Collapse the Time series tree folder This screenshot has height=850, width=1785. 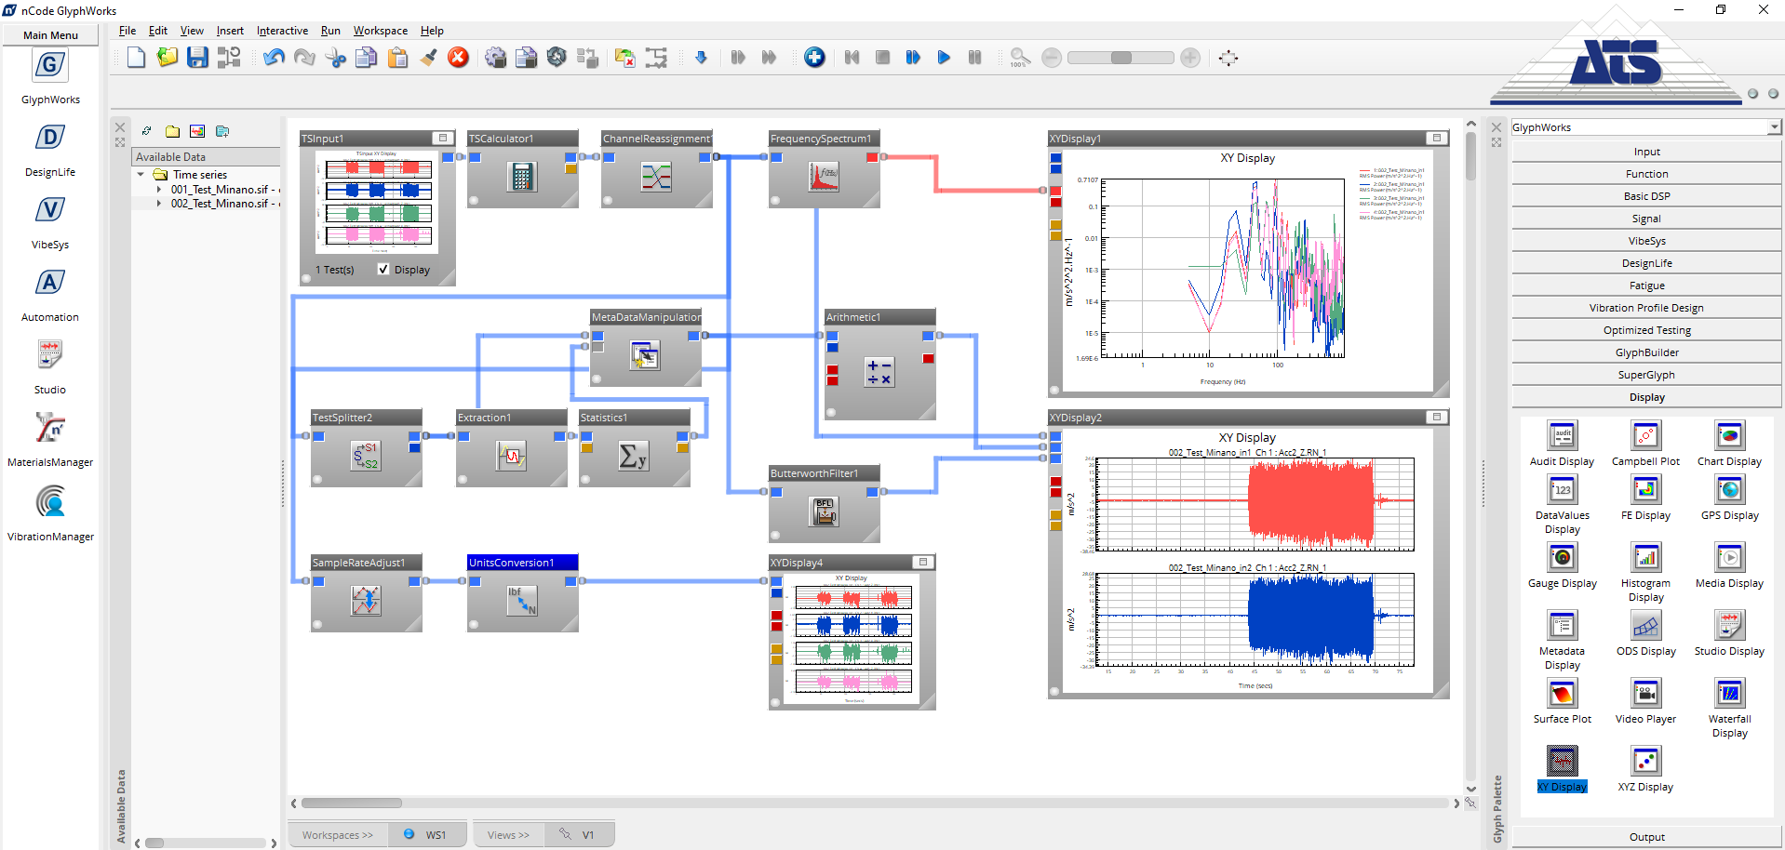141,174
